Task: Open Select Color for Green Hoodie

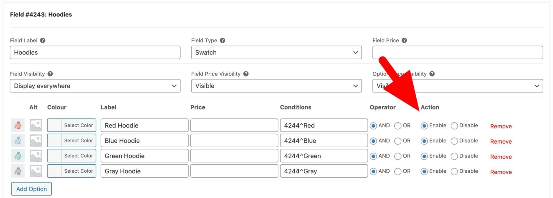Action: pos(72,156)
